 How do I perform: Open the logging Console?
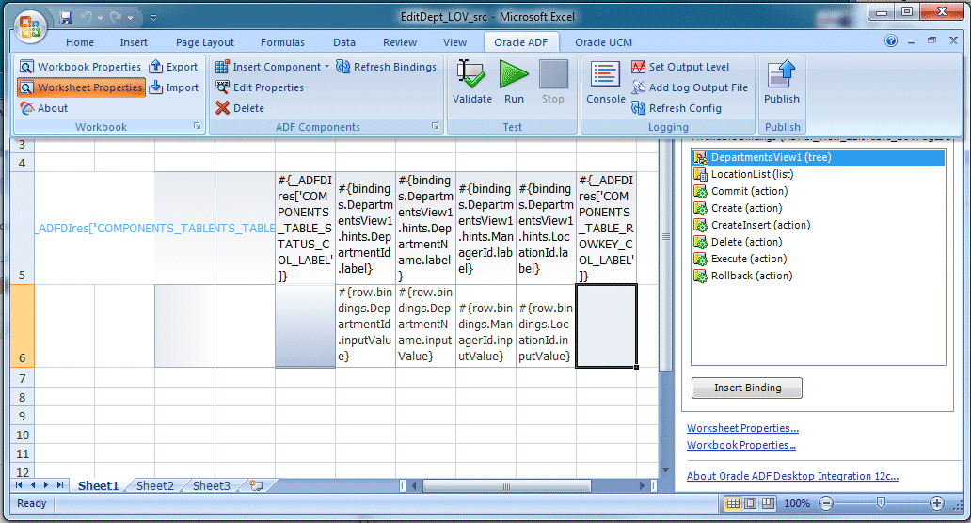coord(606,83)
